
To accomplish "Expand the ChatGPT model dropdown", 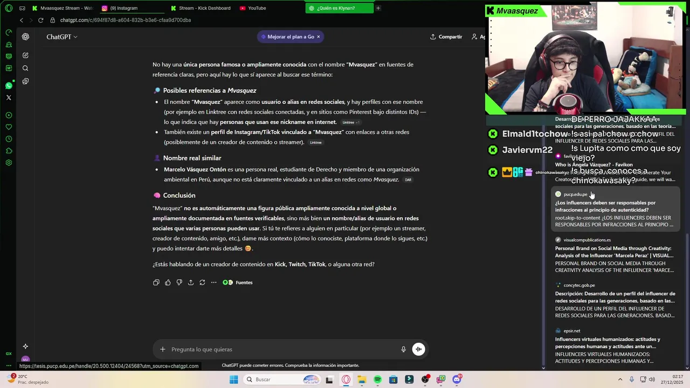I will point(61,37).
